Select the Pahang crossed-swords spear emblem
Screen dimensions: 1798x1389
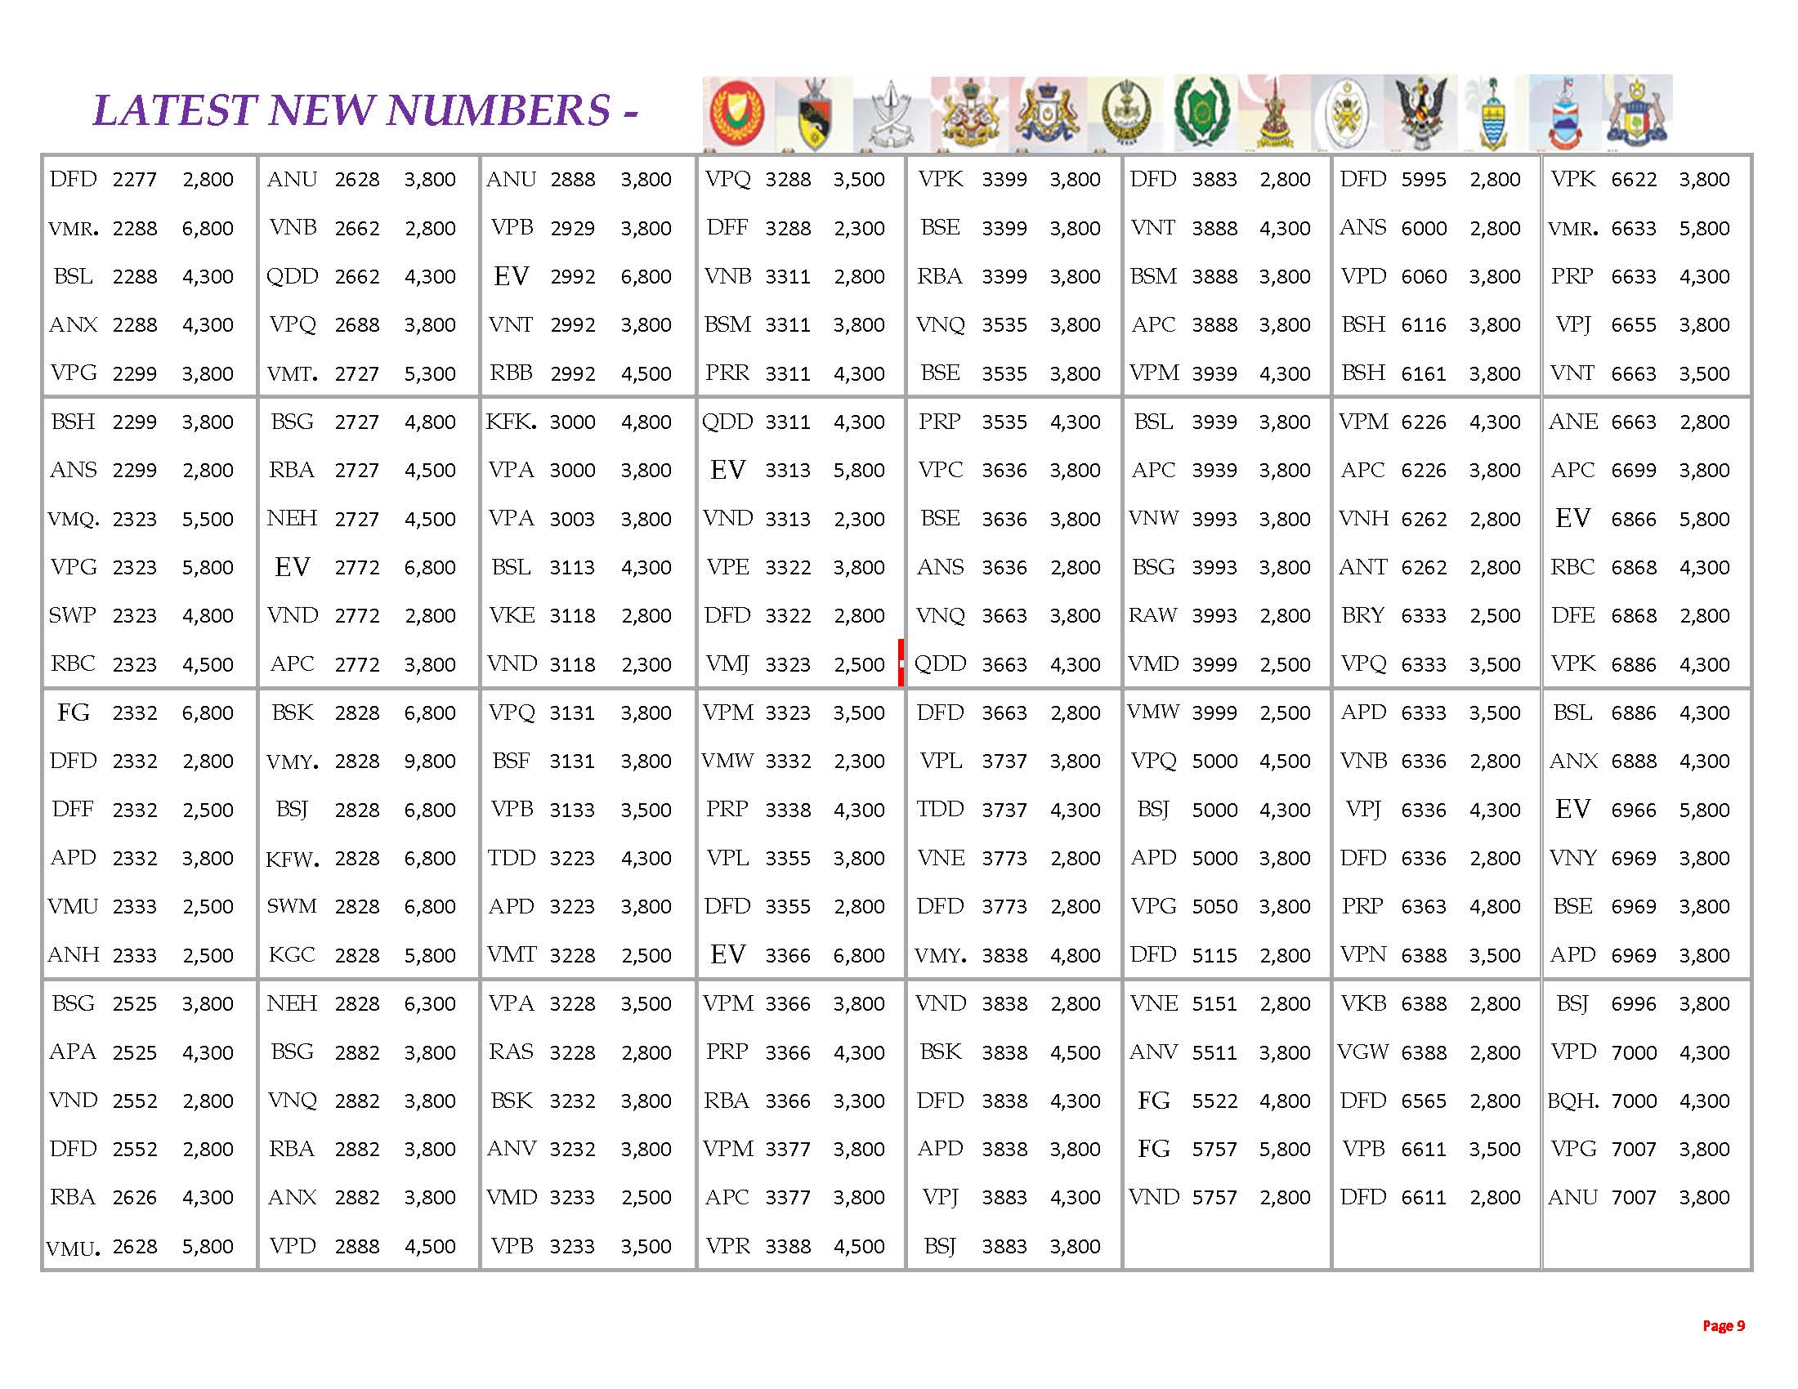890,115
